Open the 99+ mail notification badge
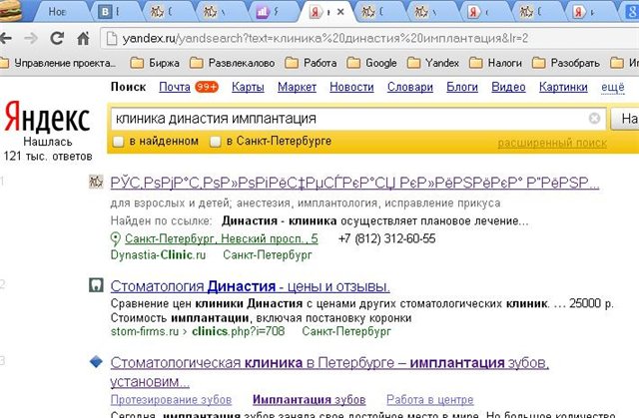Screen dimensions: 639x418 click(208, 88)
